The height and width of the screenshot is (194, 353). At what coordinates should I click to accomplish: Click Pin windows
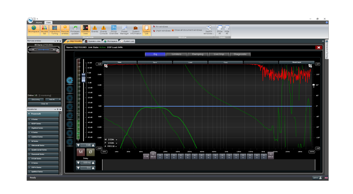(x=161, y=27)
